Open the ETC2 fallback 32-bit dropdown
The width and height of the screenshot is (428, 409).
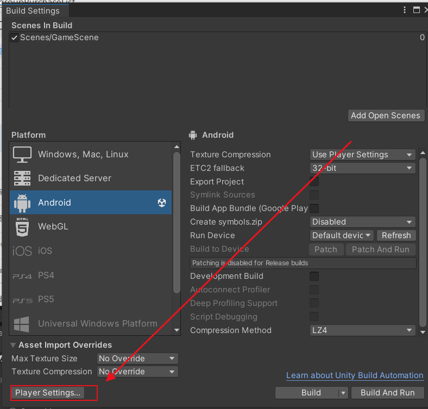click(x=362, y=168)
